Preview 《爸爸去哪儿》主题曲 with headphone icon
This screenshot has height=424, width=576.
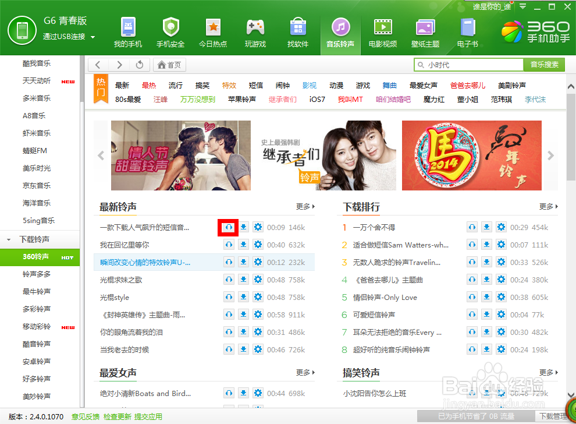pos(472,280)
